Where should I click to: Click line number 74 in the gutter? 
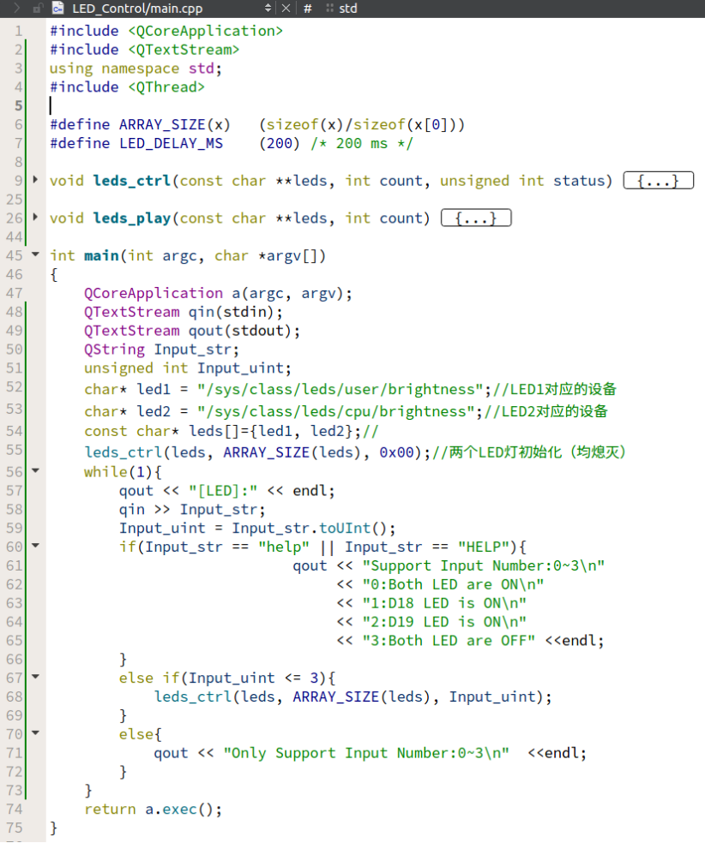point(15,810)
